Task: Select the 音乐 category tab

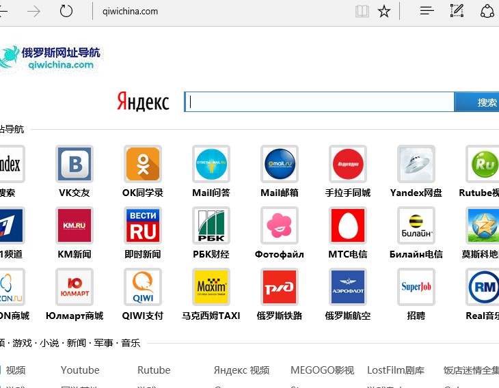Action: 131,343
